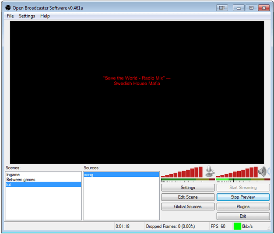Viewport: 274px width, 234px height.
Task: Open the Plugins dialog
Action: pyautogui.click(x=243, y=206)
